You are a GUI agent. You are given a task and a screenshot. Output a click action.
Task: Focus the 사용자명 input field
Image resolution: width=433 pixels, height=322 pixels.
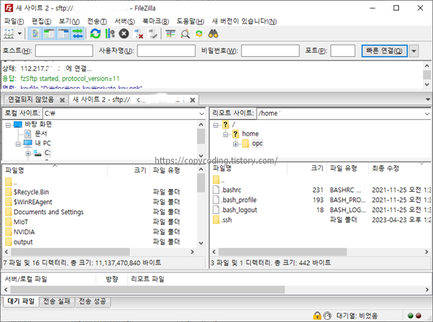[x=166, y=51]
